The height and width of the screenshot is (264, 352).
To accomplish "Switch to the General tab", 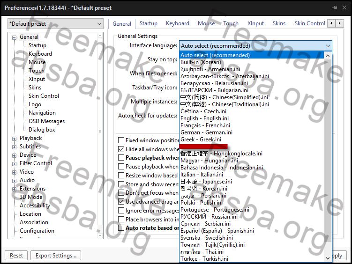I will click(122, 24).
